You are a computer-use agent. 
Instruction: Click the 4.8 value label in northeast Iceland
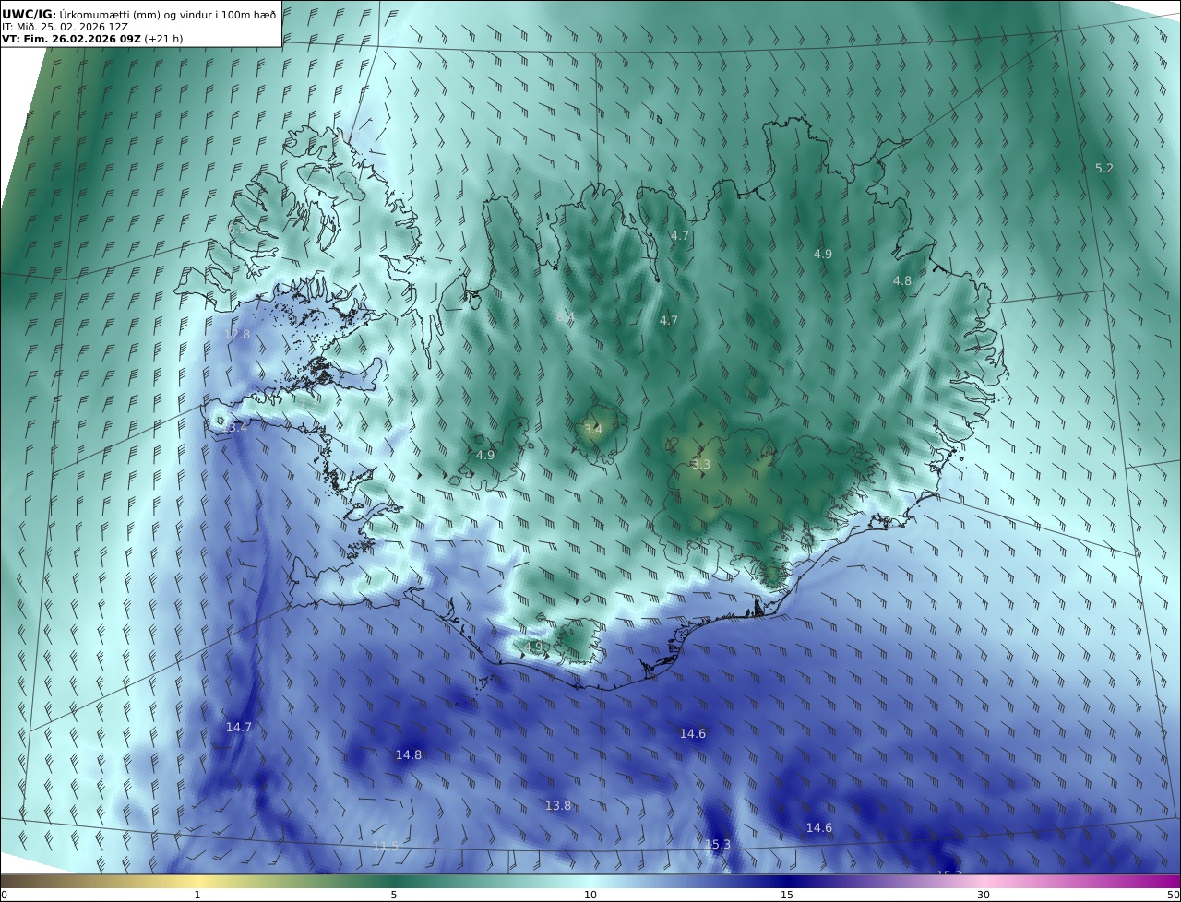pos(901,281)
